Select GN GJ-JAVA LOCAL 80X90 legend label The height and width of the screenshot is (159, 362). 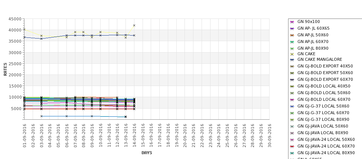323,133
